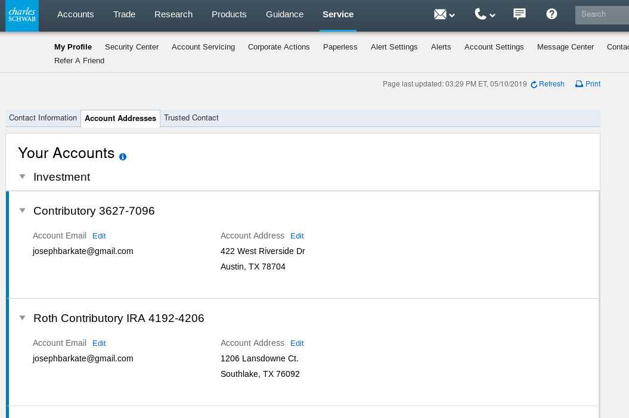Open the Service menu
Image resolution: width=629 pixels, height=418 pixels.
pos(338,14)
